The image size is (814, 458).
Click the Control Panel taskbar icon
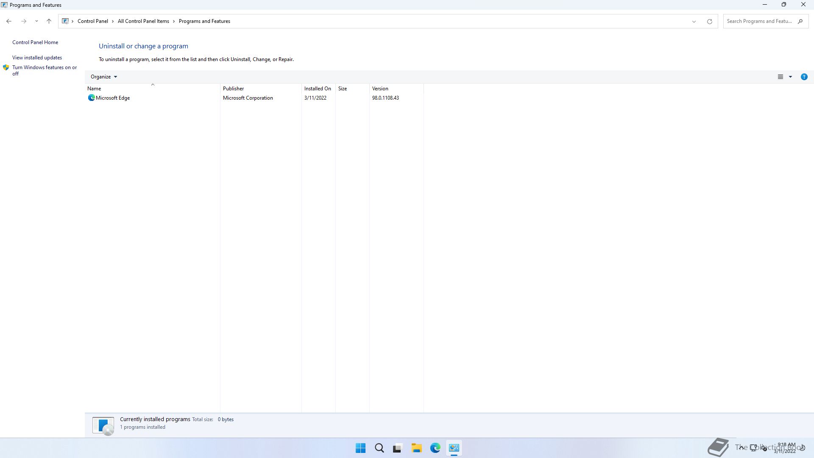tap(454, 448)
